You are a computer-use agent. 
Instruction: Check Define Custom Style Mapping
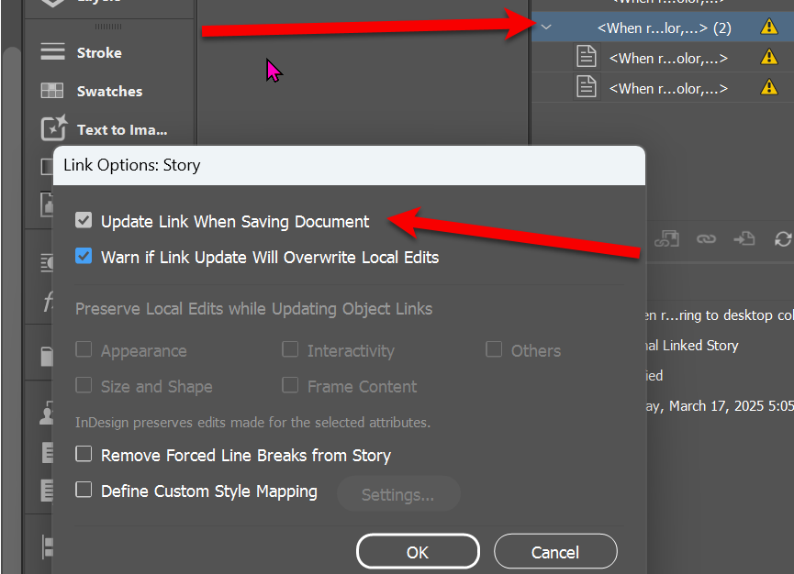pyautogui.click(x=84, y=492)
